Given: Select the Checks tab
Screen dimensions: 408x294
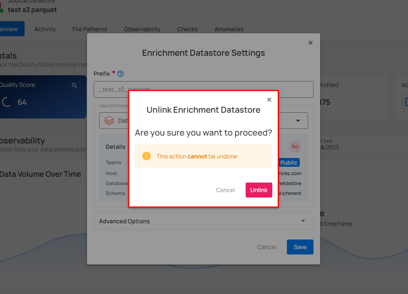Looking at the screenshot, I should 187,29.
